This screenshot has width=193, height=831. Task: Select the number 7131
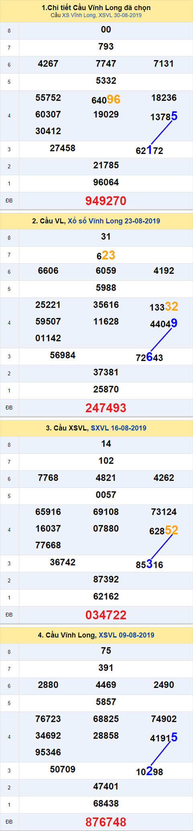point(164,64)
